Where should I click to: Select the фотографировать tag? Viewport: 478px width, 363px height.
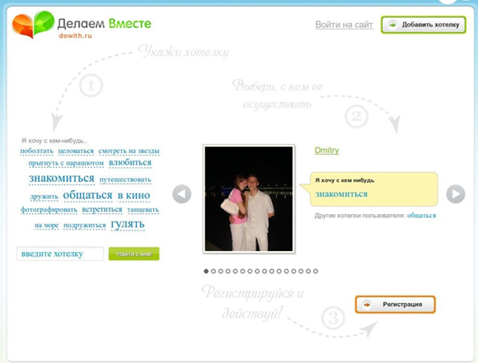click(49, 210)
